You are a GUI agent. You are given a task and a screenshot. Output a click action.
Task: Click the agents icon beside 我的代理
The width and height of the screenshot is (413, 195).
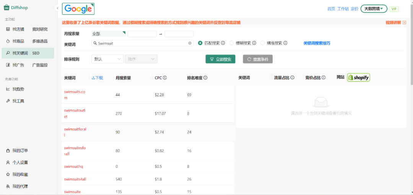click(8, 186)
